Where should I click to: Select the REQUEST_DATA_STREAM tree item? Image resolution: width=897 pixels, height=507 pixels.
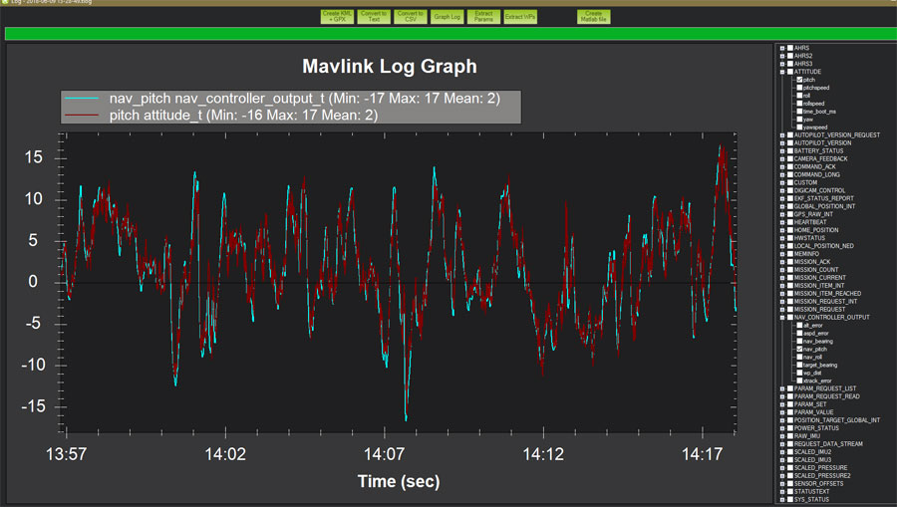point(828,444)
